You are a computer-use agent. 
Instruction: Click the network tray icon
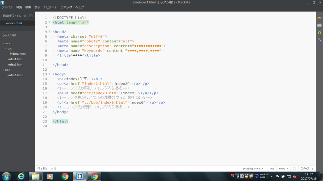tap(289, 177)
